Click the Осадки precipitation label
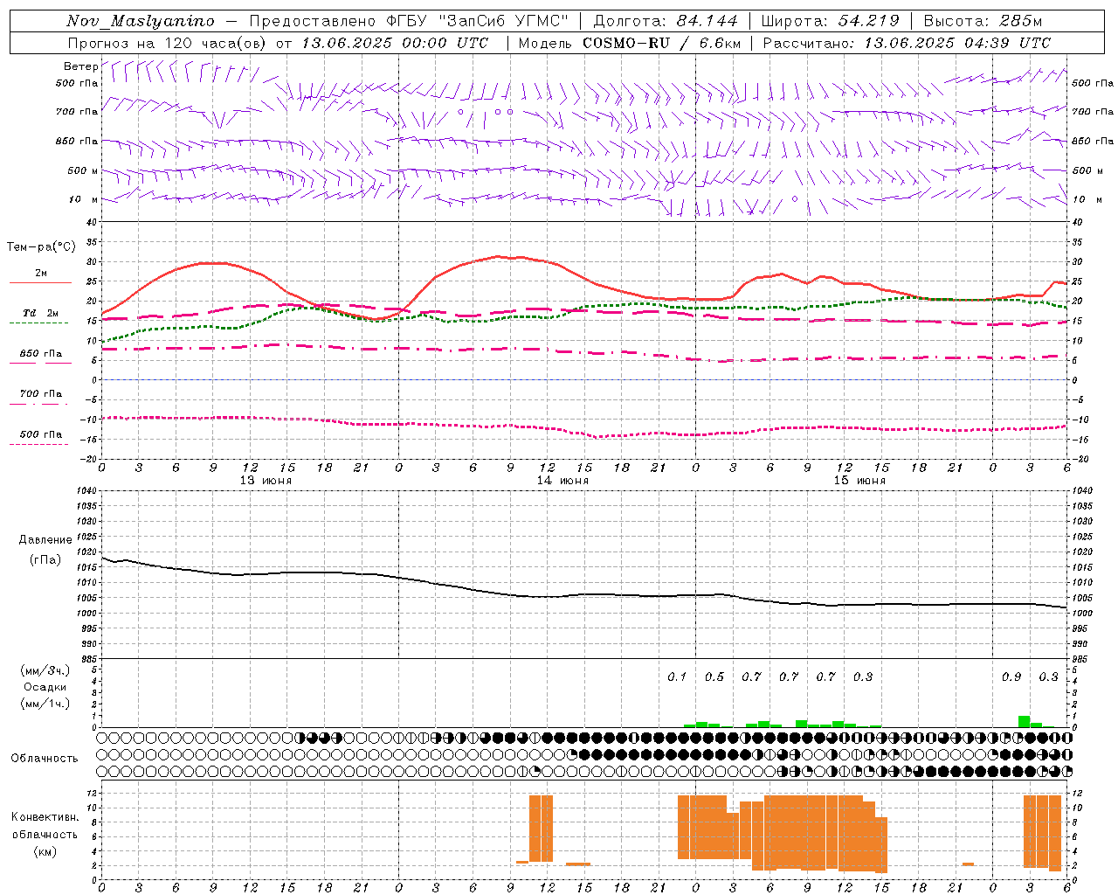This screenshot has height=895, width=1118. (x=45, y=687)
